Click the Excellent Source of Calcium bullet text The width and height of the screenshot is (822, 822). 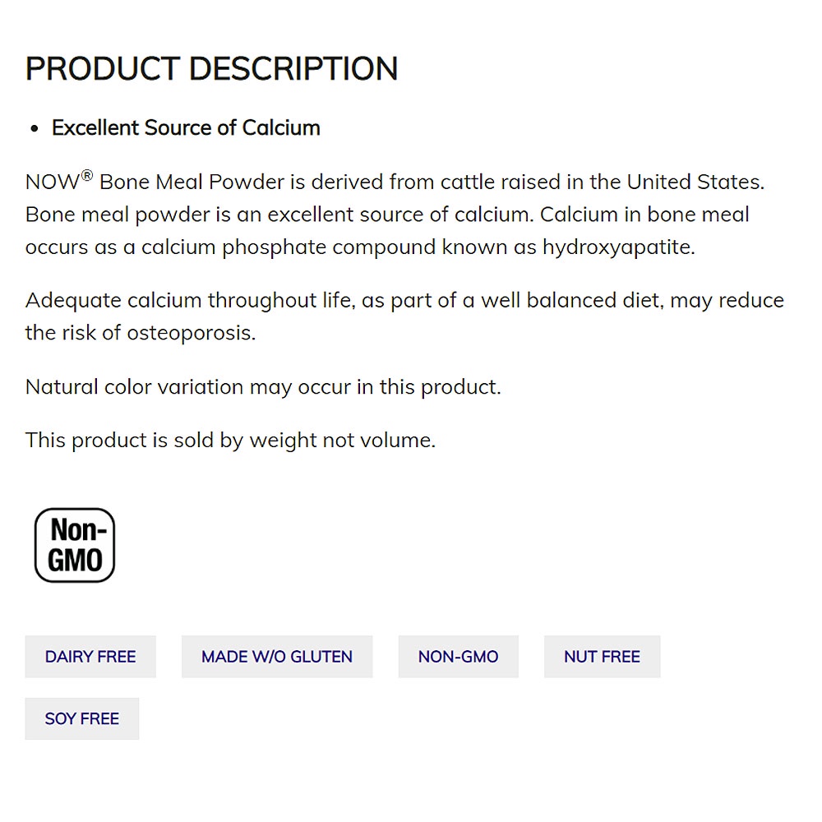click(186, 128)
